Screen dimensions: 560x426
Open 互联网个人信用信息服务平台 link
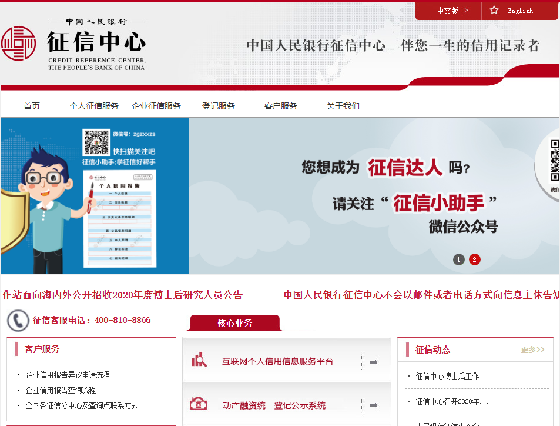[x=278, y=362]
